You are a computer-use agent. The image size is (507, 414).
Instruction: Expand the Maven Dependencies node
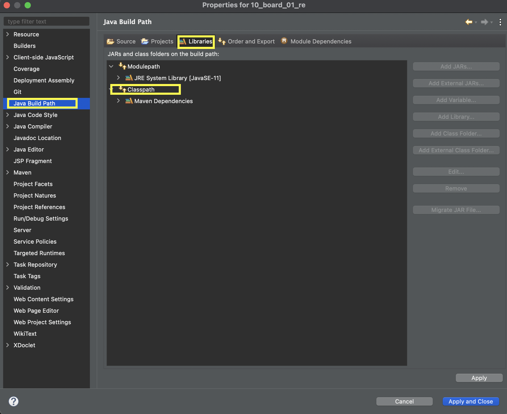[x=118, y=101]
